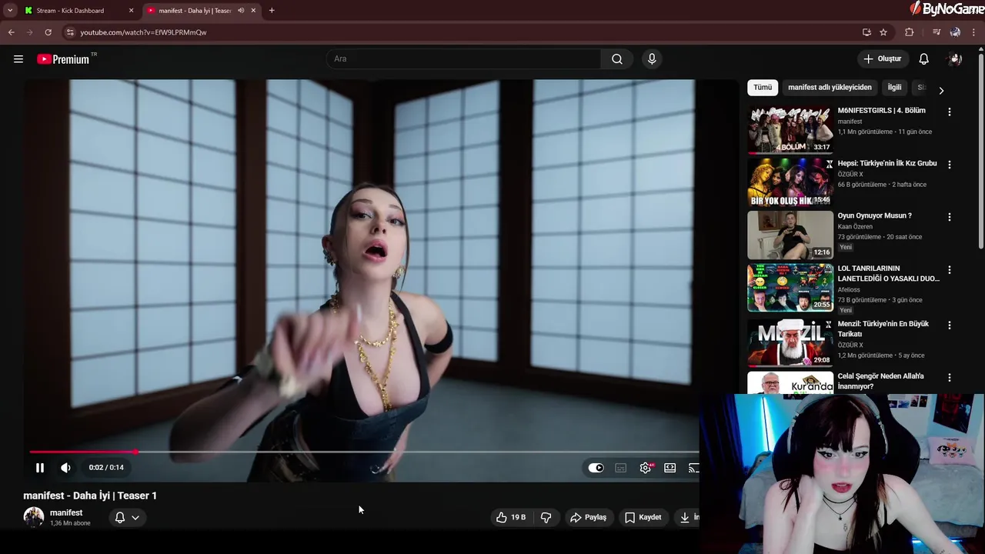
Task: Open Chrome profile avatar
Action: coord(955,32)
